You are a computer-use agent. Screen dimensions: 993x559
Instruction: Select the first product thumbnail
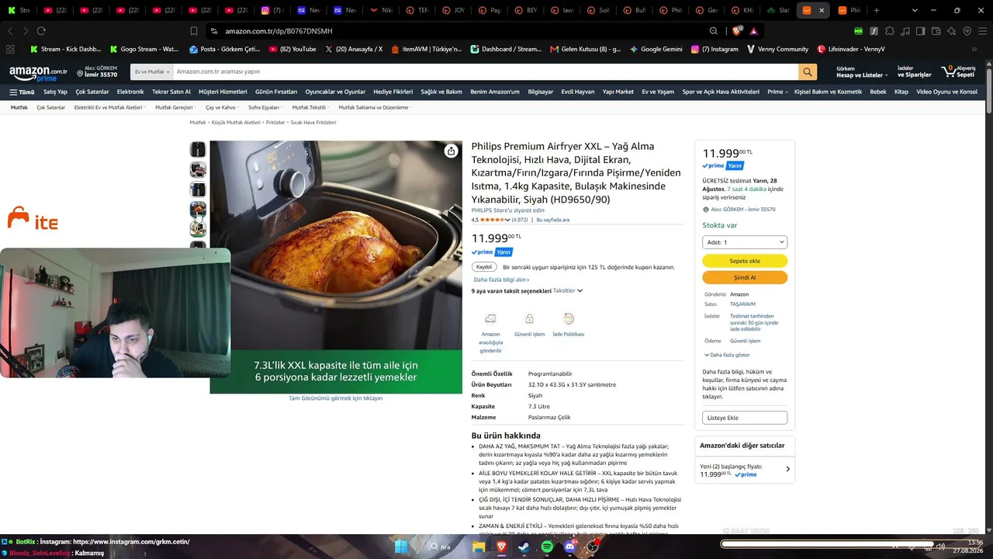198,149
